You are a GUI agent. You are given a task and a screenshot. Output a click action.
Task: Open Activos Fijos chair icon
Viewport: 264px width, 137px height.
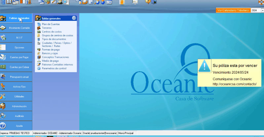(3, 86)
